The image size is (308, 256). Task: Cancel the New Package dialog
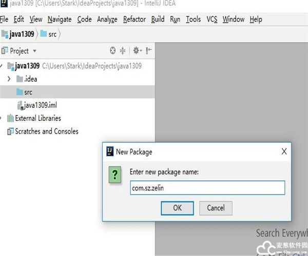point(216,208)
